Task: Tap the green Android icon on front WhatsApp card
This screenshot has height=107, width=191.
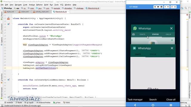Action: [x=134, y=48]
